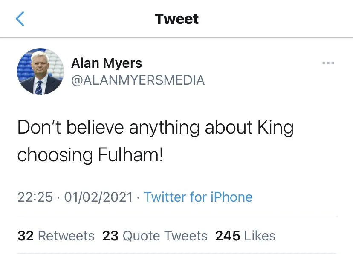Open the @ALANMYERSMEDIA handle
This screenshot has height=254, width=353.
[137, 80]
